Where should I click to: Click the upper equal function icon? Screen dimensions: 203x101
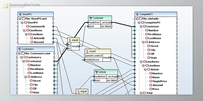point(70,40)
